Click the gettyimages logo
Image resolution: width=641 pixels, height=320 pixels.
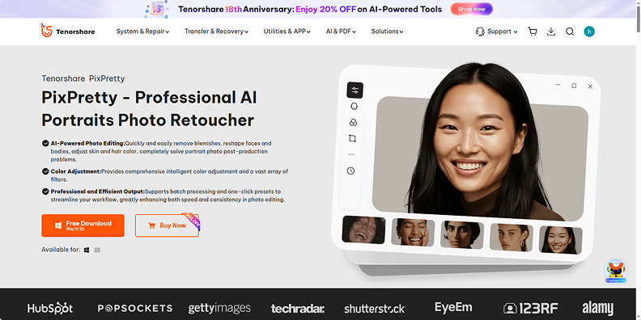219,307
